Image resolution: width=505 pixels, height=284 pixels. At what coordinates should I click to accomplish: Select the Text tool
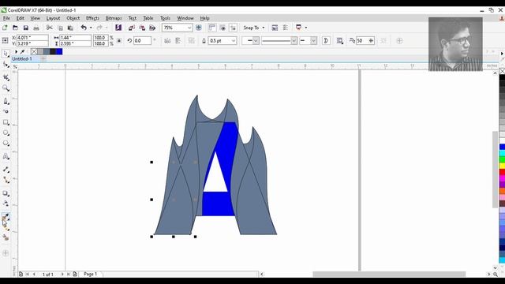click(6, 156)
